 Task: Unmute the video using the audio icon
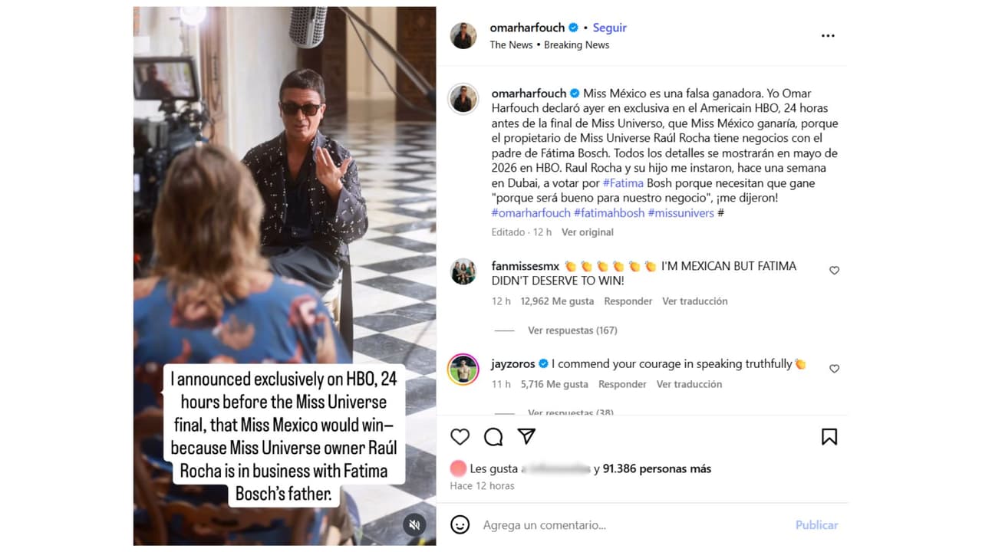[414, 524]
